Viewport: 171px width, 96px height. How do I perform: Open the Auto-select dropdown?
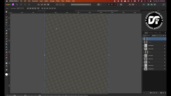tap(20, 8)
